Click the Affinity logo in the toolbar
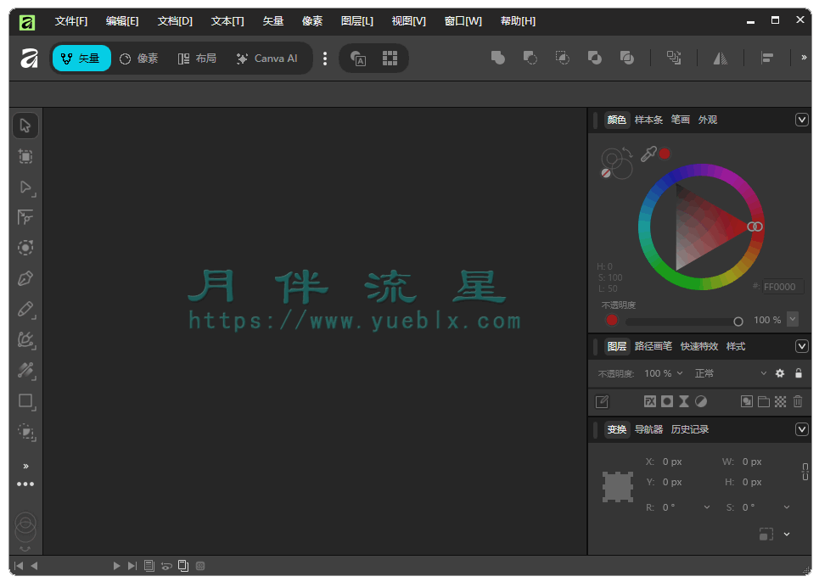Image resolution: width=819 pixels, height=582 pixels. coord(29,58)
